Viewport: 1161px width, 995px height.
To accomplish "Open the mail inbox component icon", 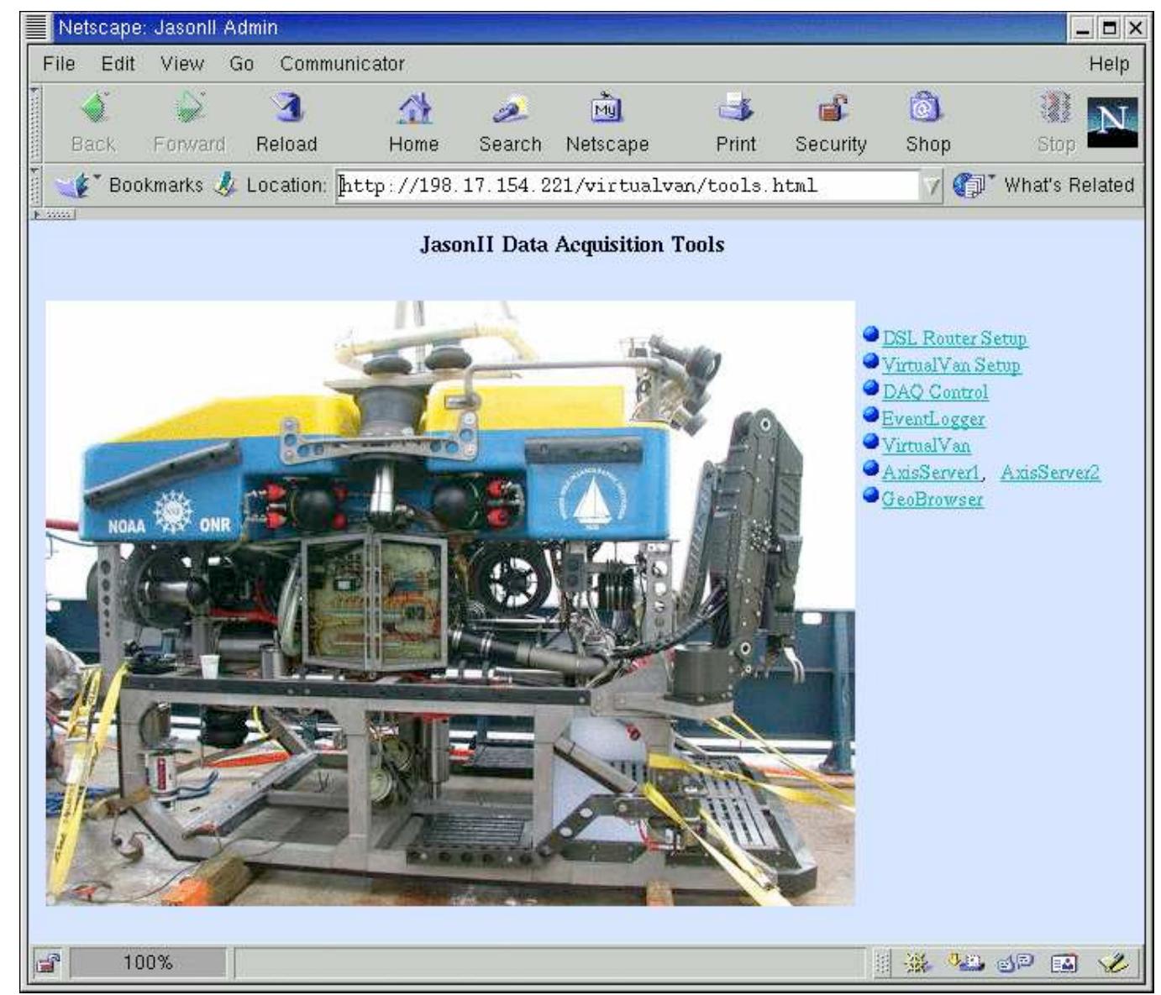I will point(964,962).
